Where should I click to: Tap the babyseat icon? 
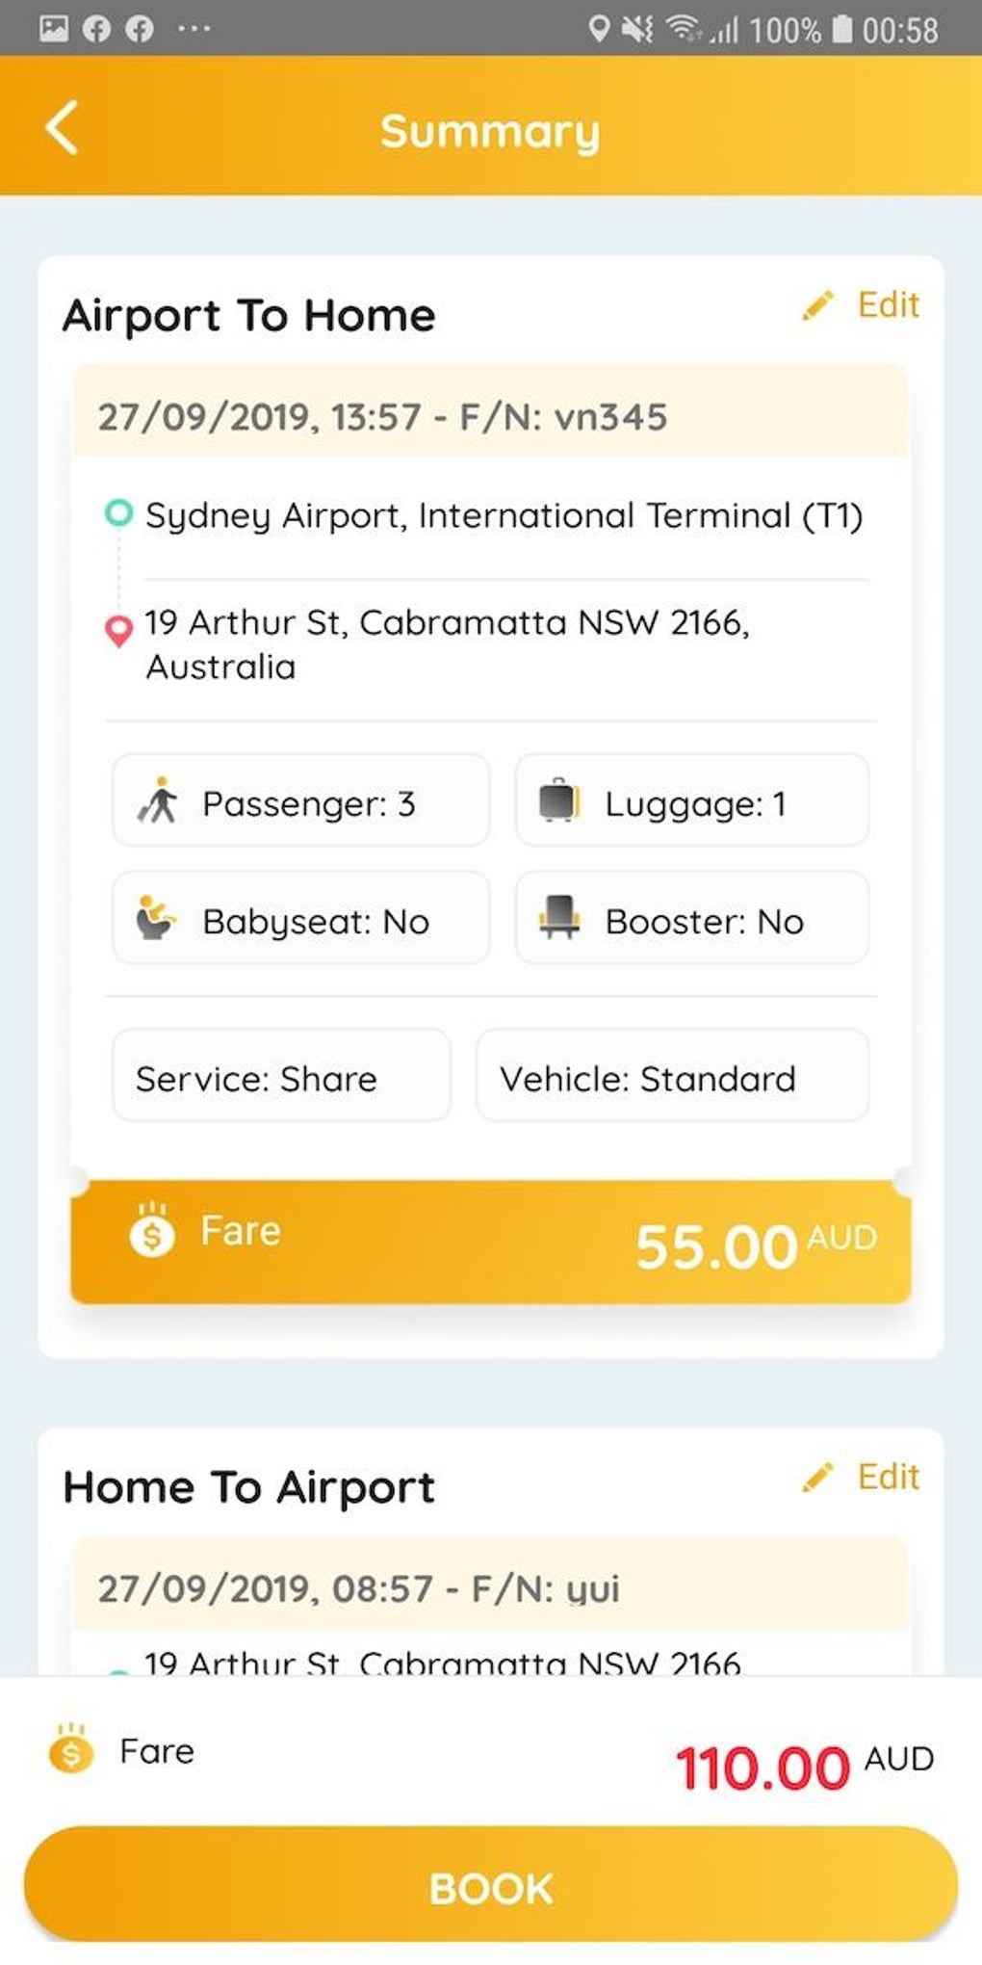(155, 919)
